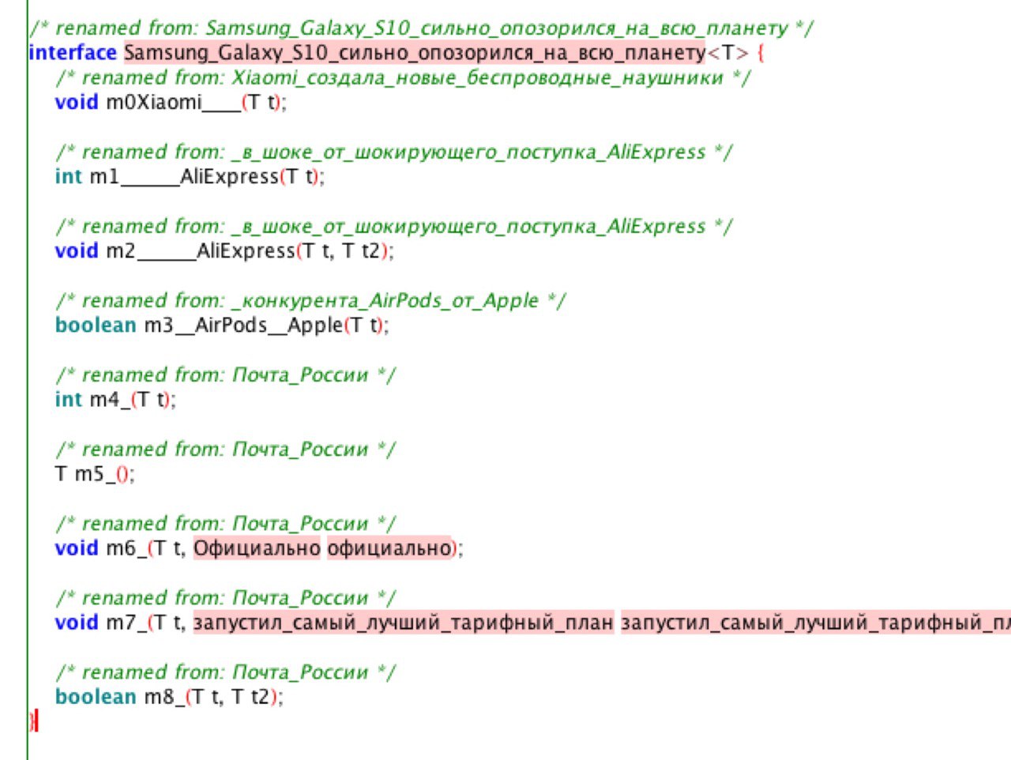Select the method name m5_
This screenshot has height=760, width=1011.
tap(95, 474)
